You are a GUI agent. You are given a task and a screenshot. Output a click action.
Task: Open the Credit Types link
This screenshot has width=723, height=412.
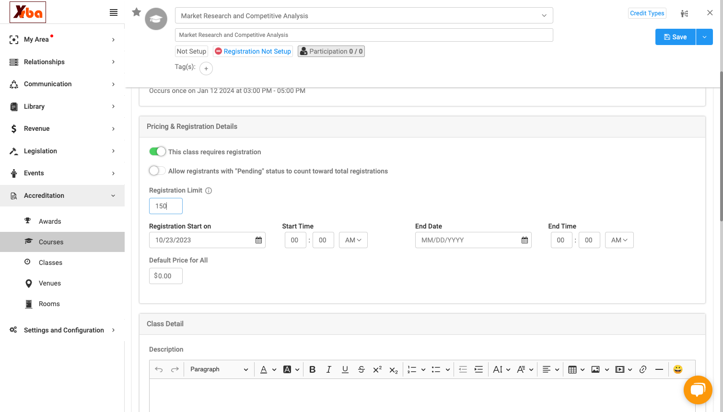pyautogui.click(x=647, y=13)
